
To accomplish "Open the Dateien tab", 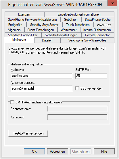I will [x=47, y=40].
